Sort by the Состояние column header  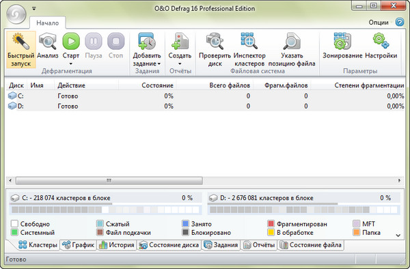pos(148,85)
